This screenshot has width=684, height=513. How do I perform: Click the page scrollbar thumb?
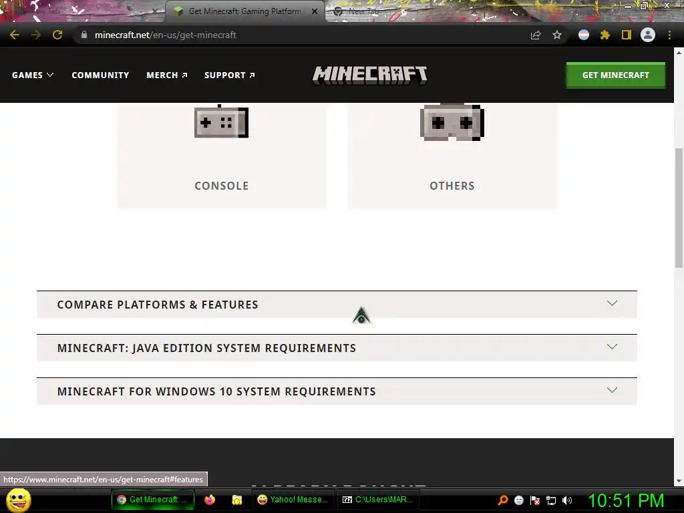[x=679, y=208]
